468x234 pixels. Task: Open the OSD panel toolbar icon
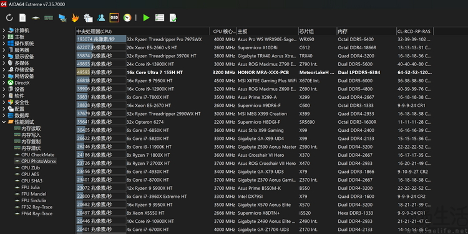(114, 17)
